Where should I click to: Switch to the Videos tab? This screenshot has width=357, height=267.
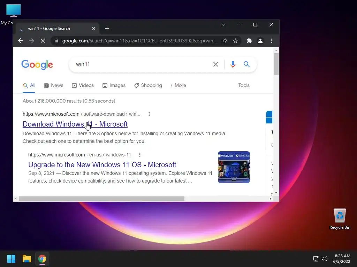[83, 86]
